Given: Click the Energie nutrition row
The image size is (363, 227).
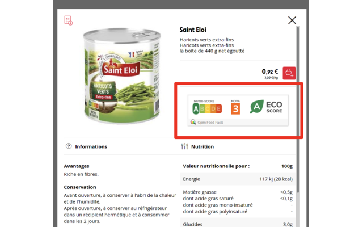Looking at the screenshot, I should (238, 179).
